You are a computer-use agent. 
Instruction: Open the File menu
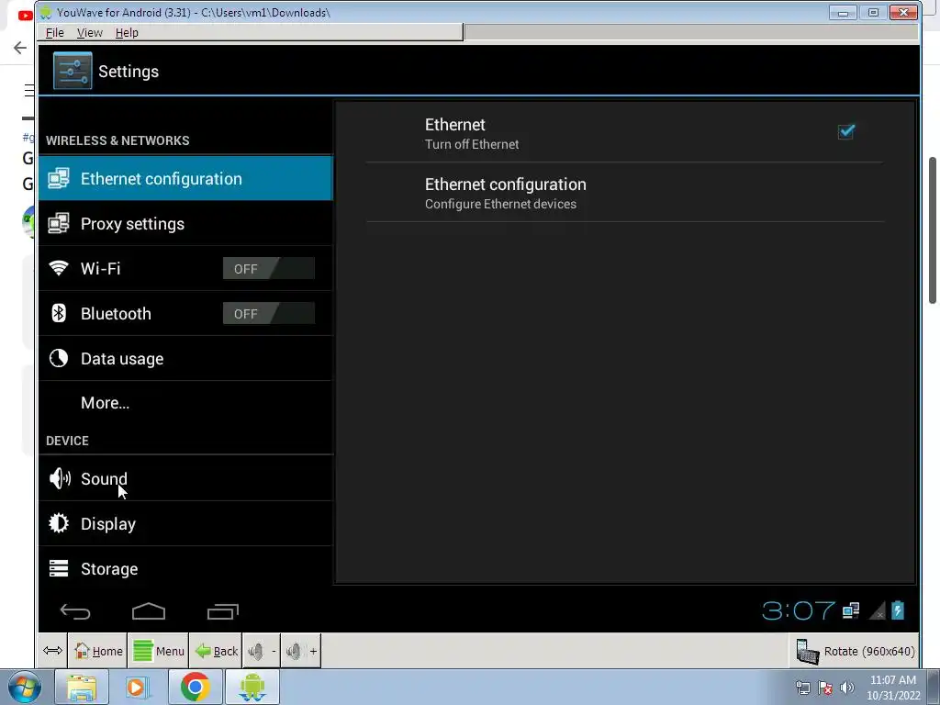(54, 32)
